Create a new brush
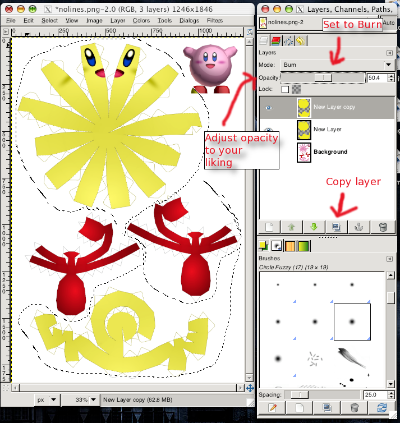Screen dimensions: 400x423 click(x=300, y=407)
